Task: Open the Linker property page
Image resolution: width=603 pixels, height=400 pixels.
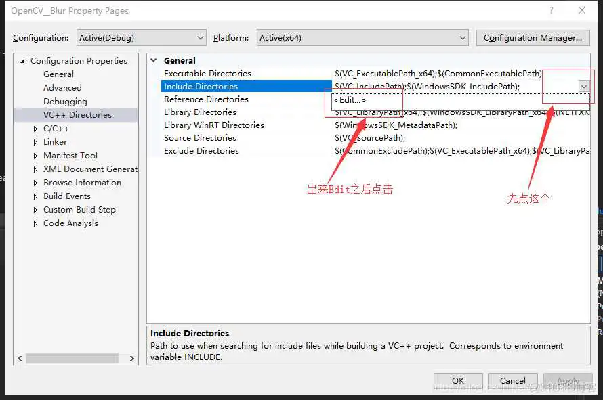Action: click(55, 141)
